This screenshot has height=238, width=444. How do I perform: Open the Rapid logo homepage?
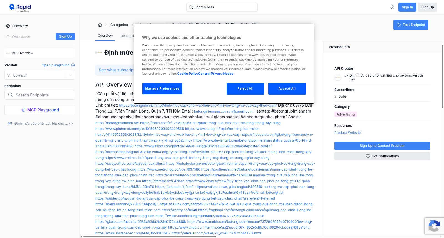click(20, 7)
